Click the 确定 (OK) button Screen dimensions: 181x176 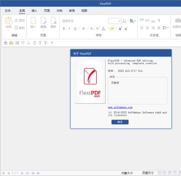pos(120,122)
